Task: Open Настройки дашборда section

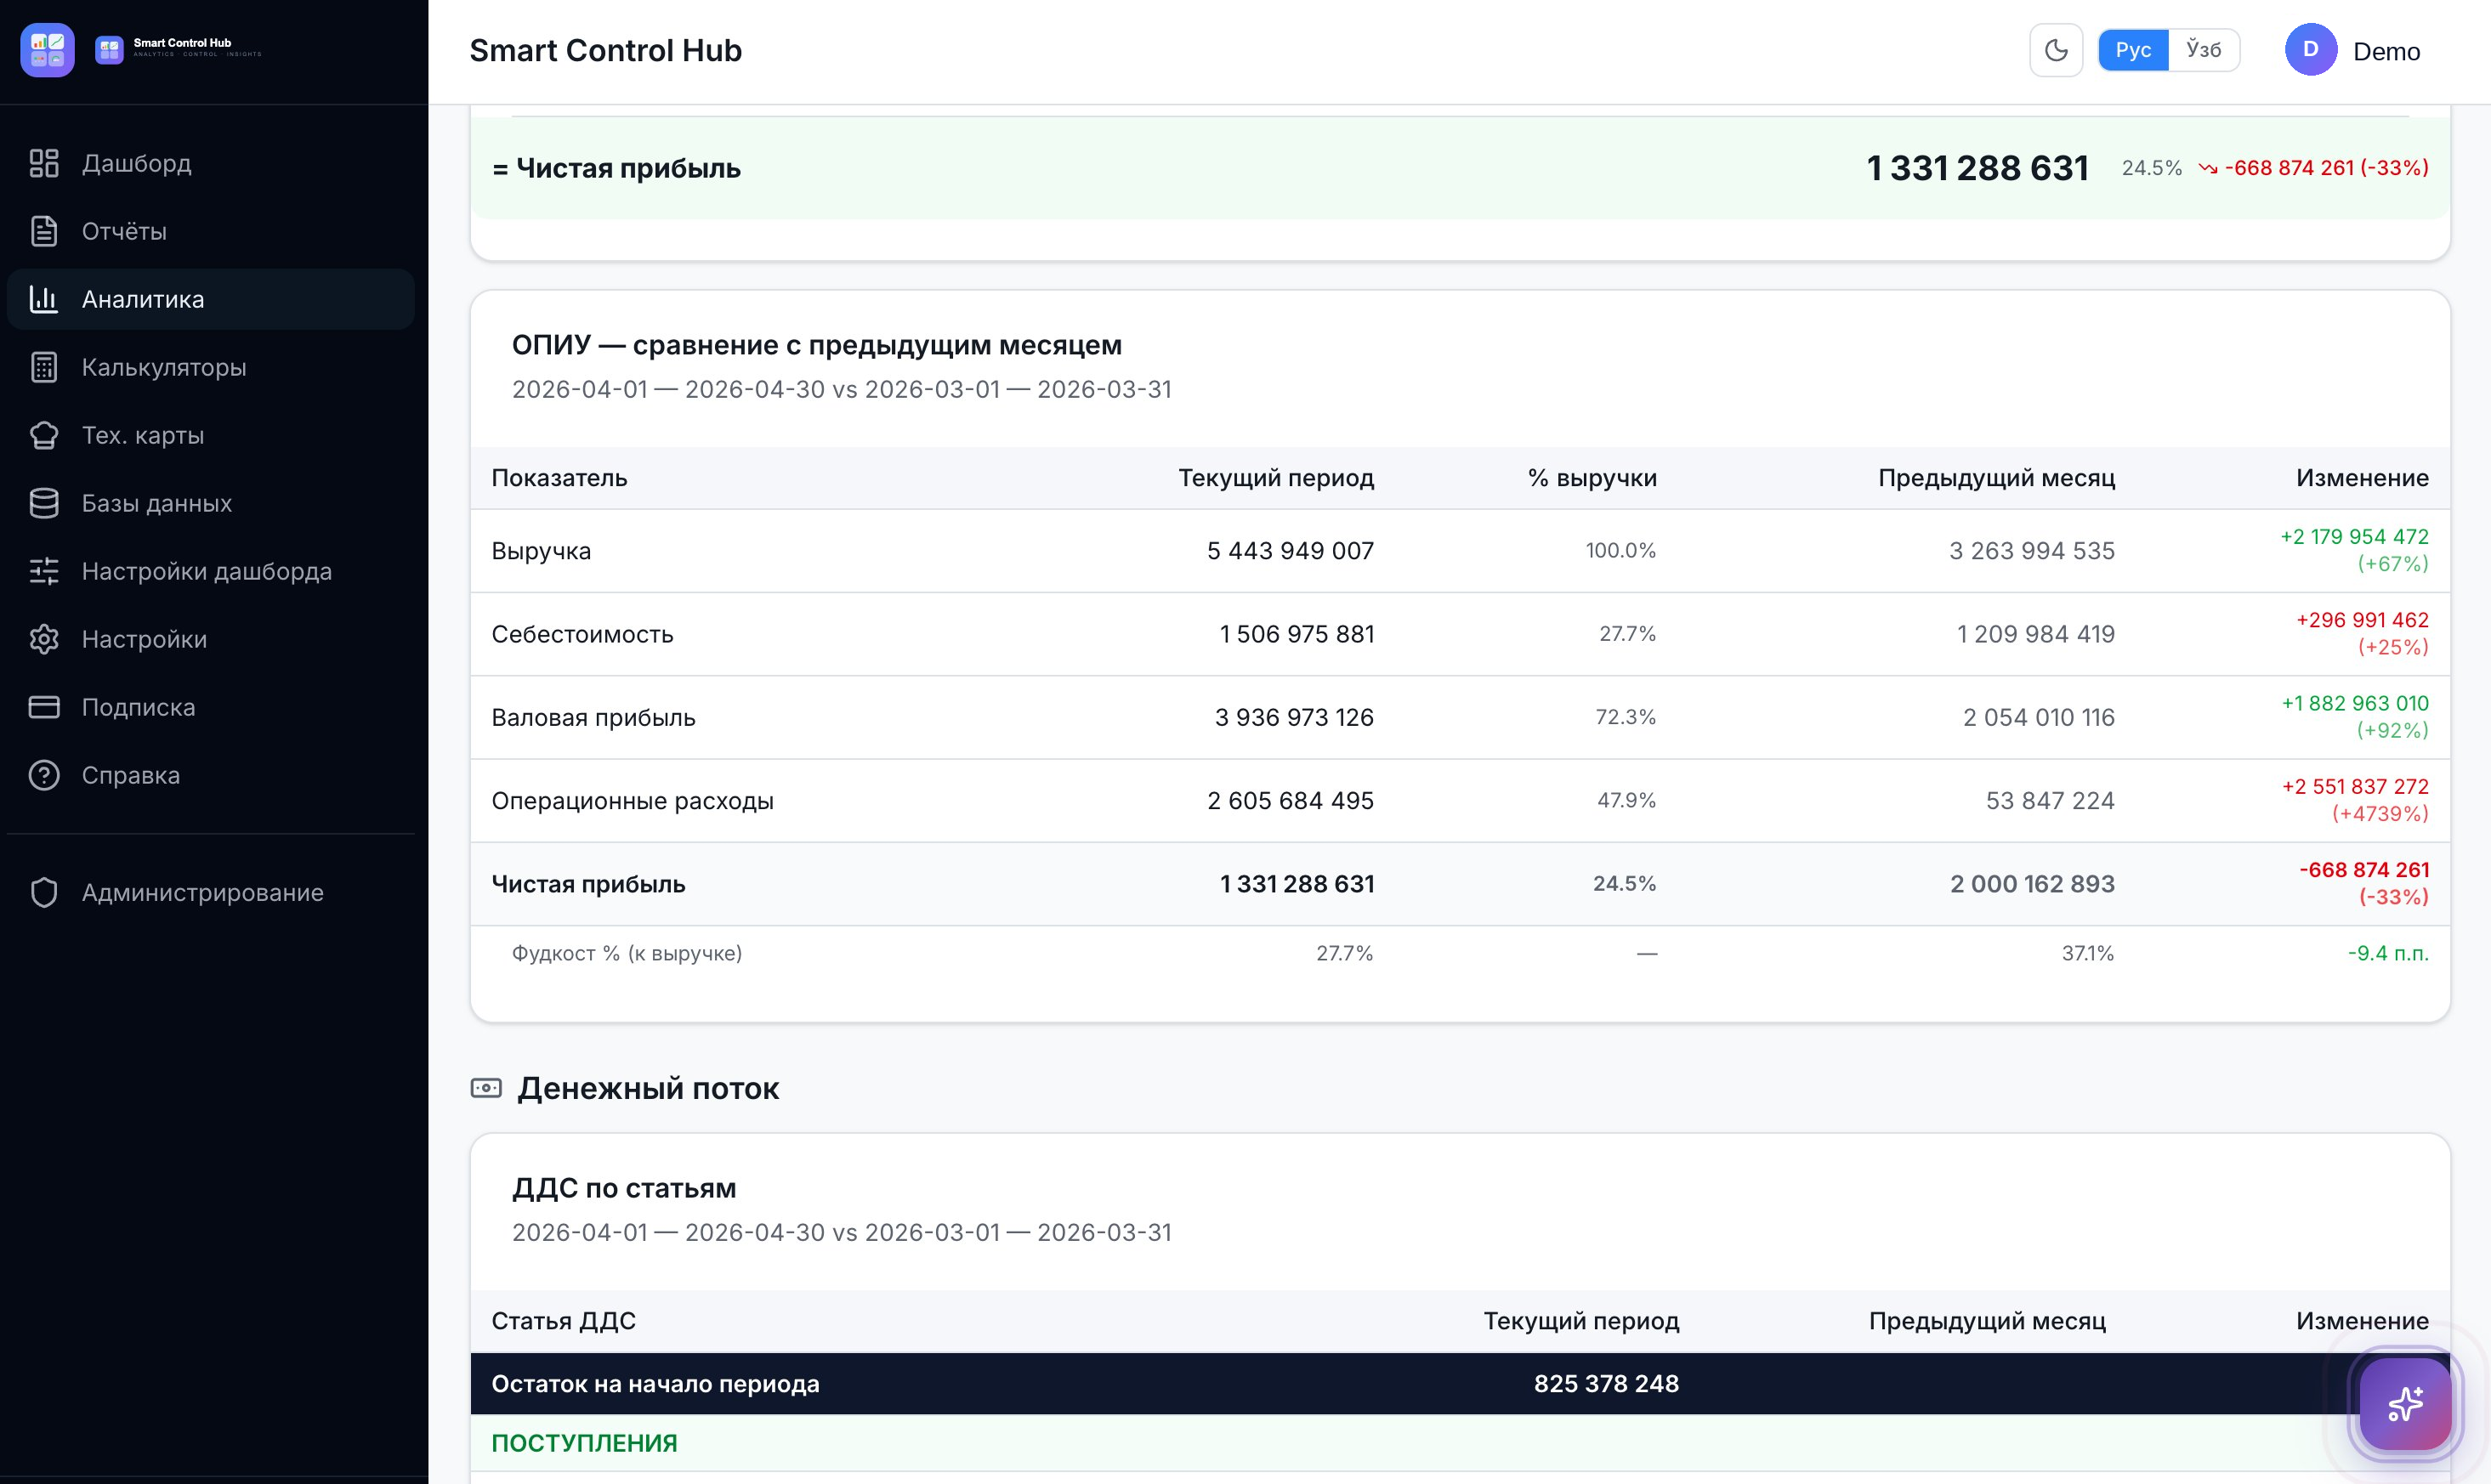Action: pos(211,571)
